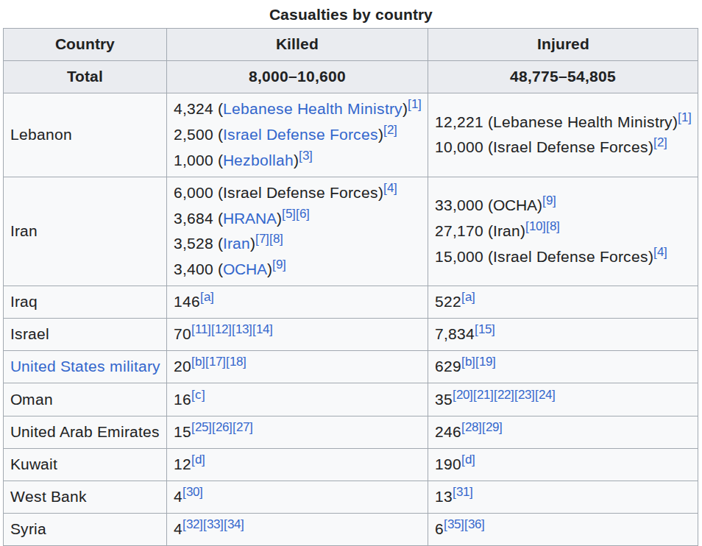Click footnote [a] next to 146
This screenshot has width=702, height=546.
[x=207, y=297]
